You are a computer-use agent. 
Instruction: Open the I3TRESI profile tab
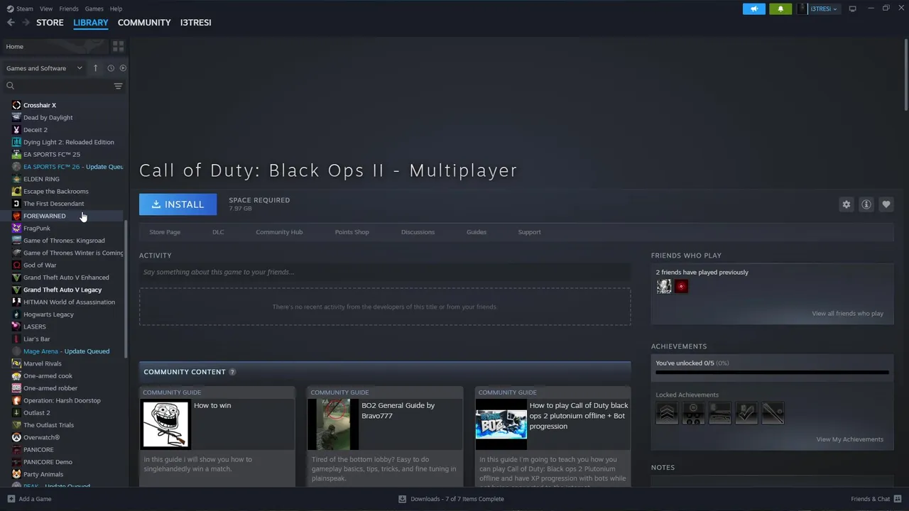pos(195,23)
